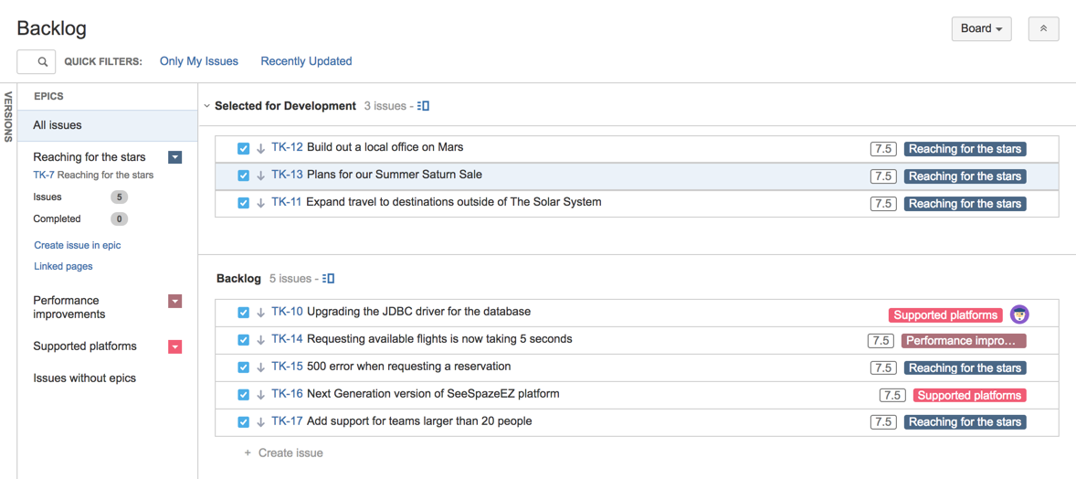Select Issues without epics
The height and width of the screenshot is (479, 1076).
point(84,378)
